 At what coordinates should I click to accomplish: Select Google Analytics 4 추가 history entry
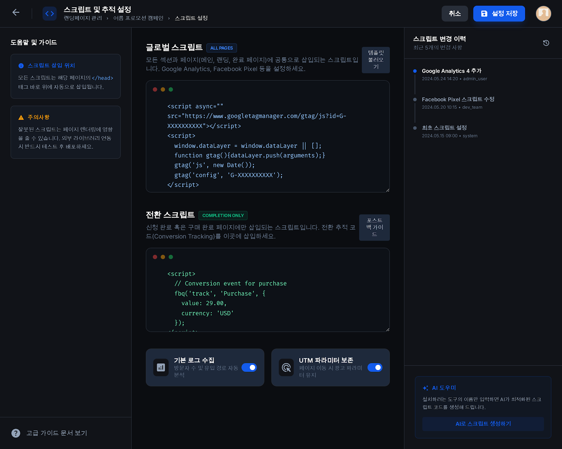coord(451,71)
